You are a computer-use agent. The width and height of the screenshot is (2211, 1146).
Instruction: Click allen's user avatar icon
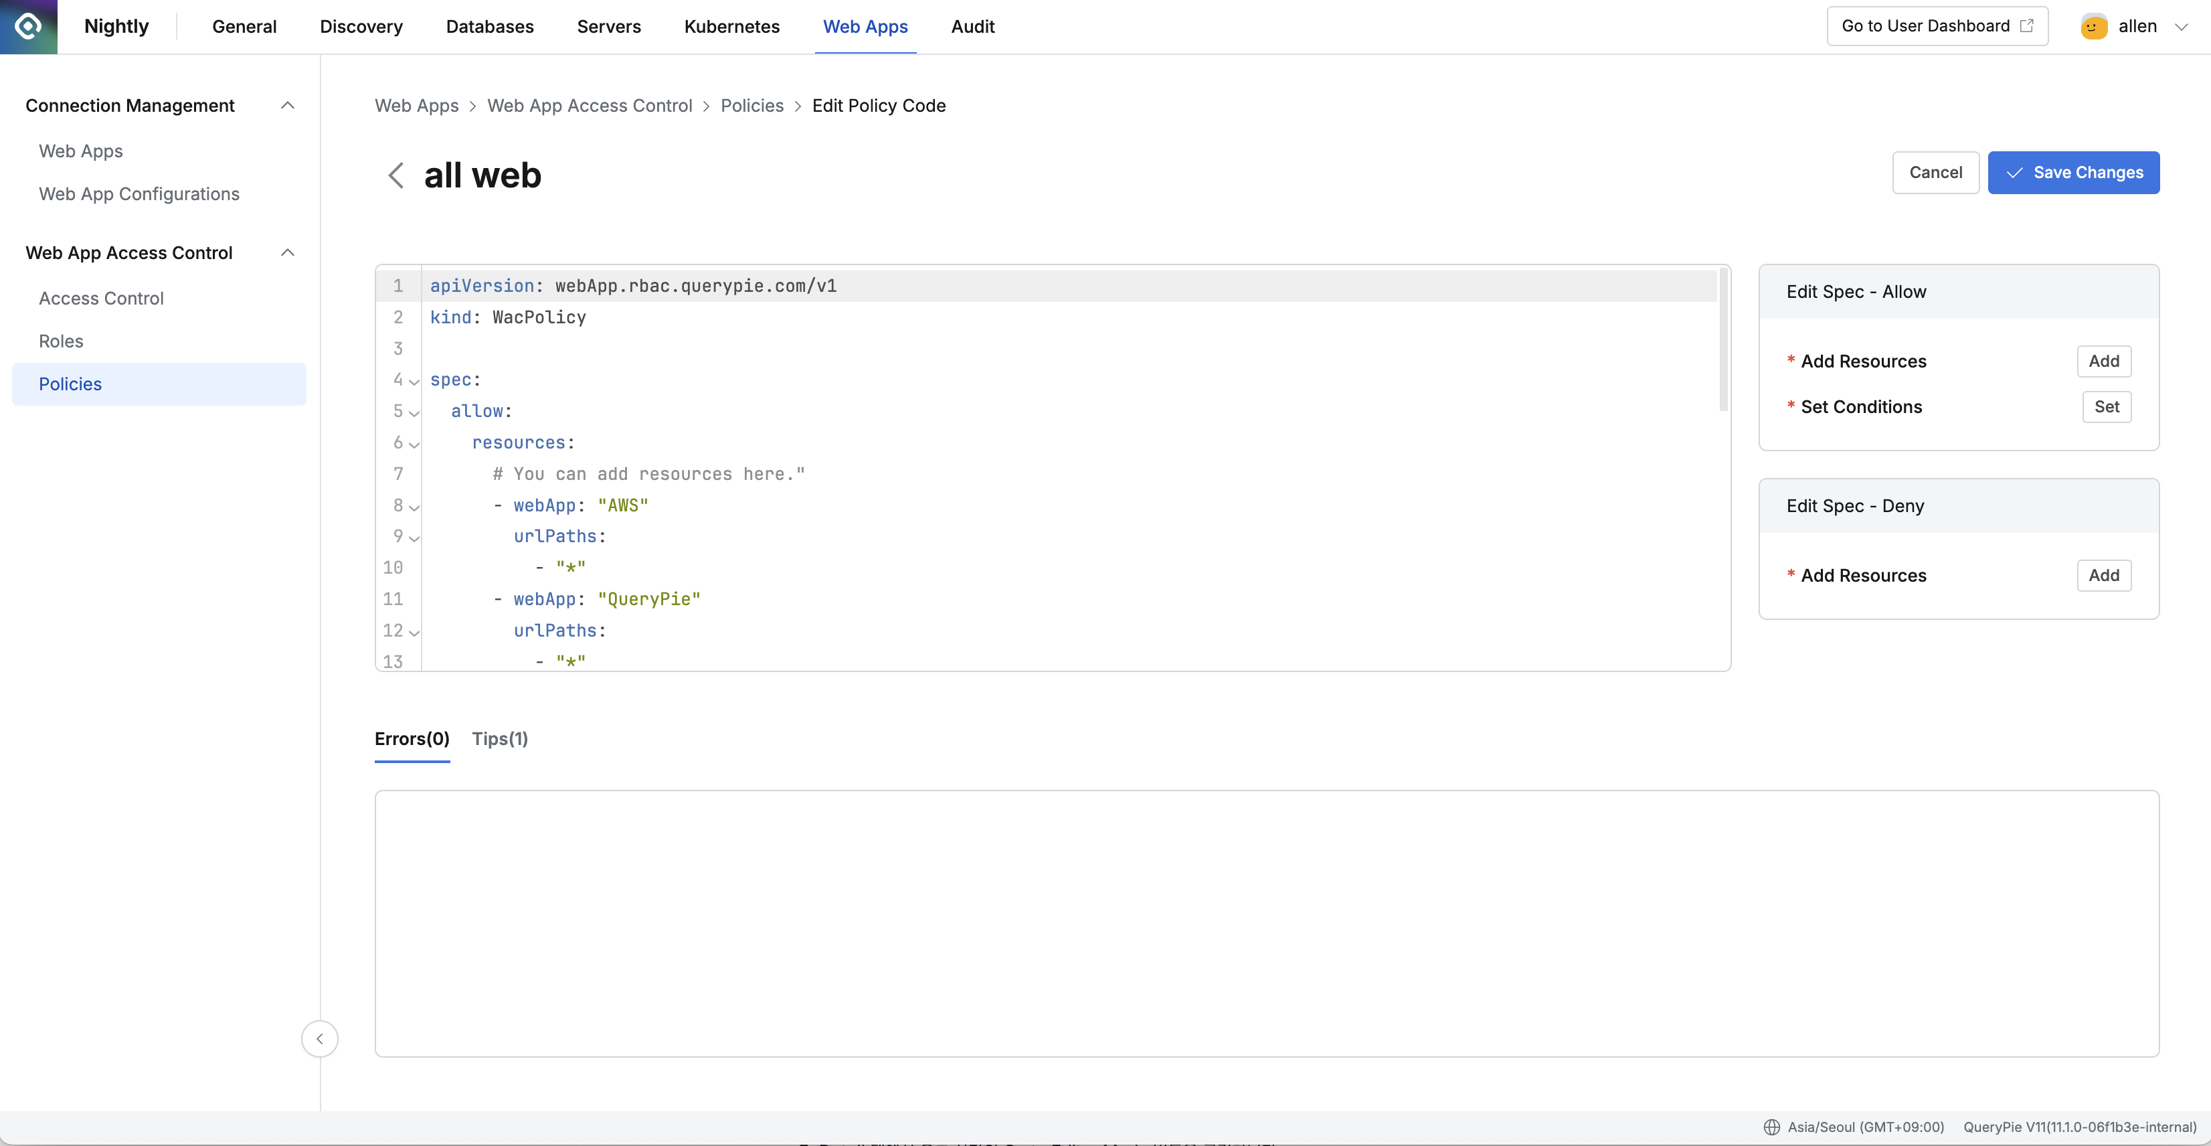(x=2093, y=27)
